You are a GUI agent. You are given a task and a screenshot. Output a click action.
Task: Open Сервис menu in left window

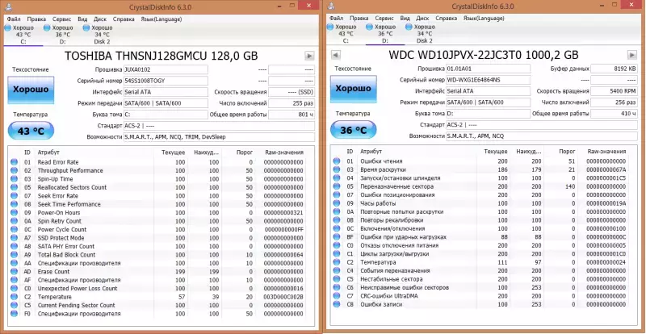click(x=62, y=19)
